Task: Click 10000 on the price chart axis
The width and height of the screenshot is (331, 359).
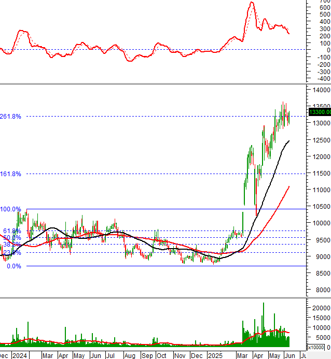Action: tap(322, 223)
